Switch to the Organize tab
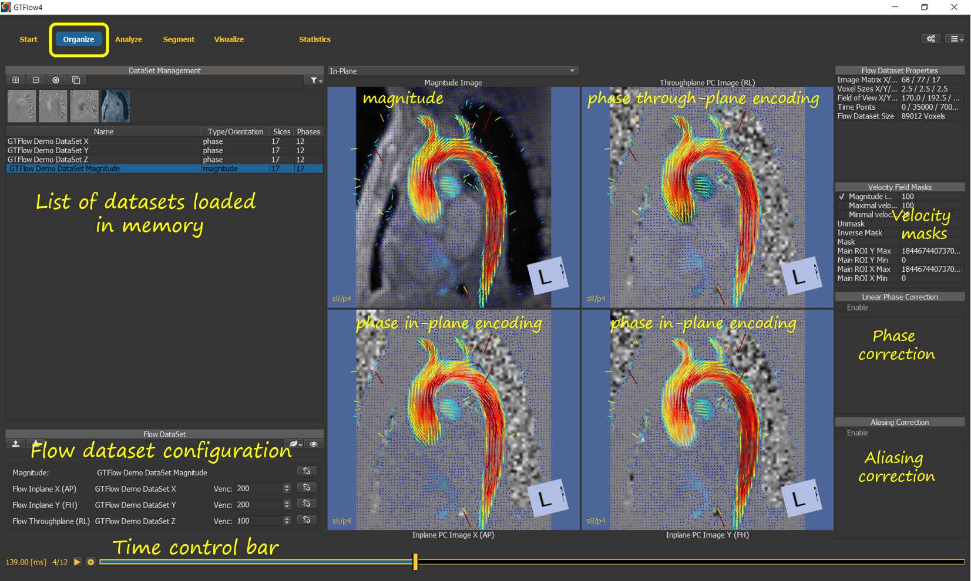Screen dimensions: 971x581 79,39
